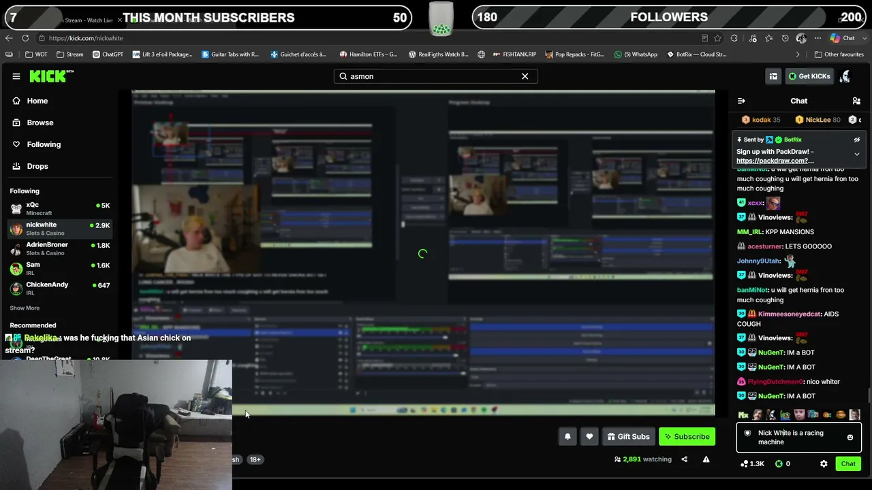Toggle the stream notification bell
Image resolution: width=872 pixels, height=490 pixels.
tap(567, 437)
